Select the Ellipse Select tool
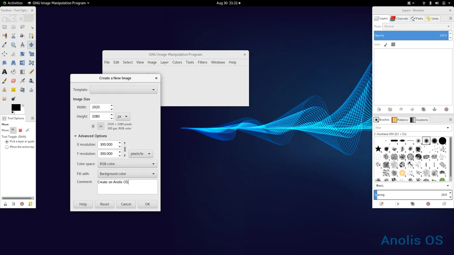 13,27
